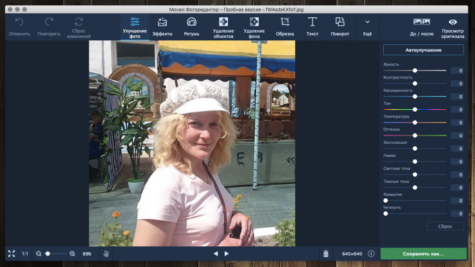Select the Object Removal (Удаление объектов) tool
The image size is (475, 267).
pos(223,27)
